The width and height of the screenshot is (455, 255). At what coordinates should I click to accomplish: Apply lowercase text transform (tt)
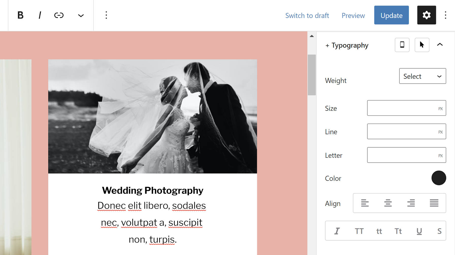click(379, 231)
